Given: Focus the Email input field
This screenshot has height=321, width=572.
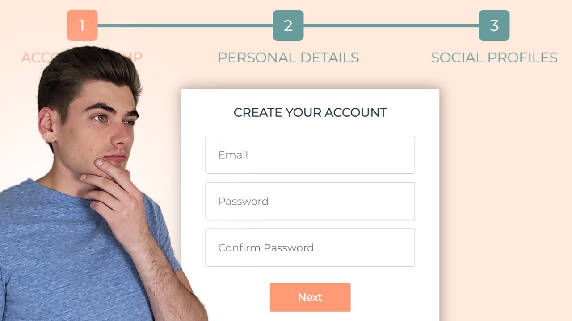Looking at the screenshot, I should (x=310, y=155).
